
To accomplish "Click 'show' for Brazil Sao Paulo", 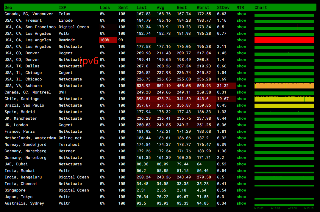I will pos(241,105).
